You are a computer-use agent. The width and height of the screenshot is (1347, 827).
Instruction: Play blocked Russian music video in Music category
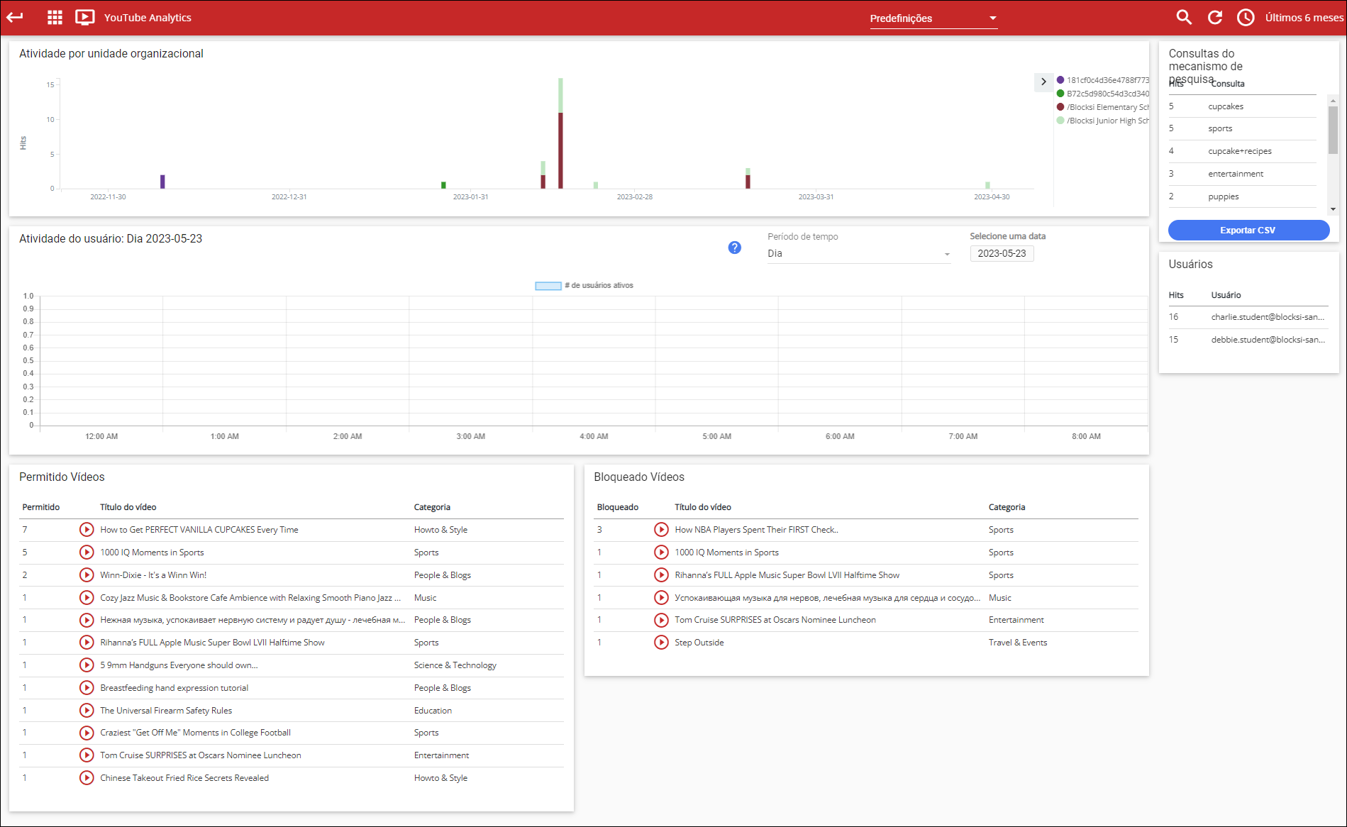tap(661, 598)
